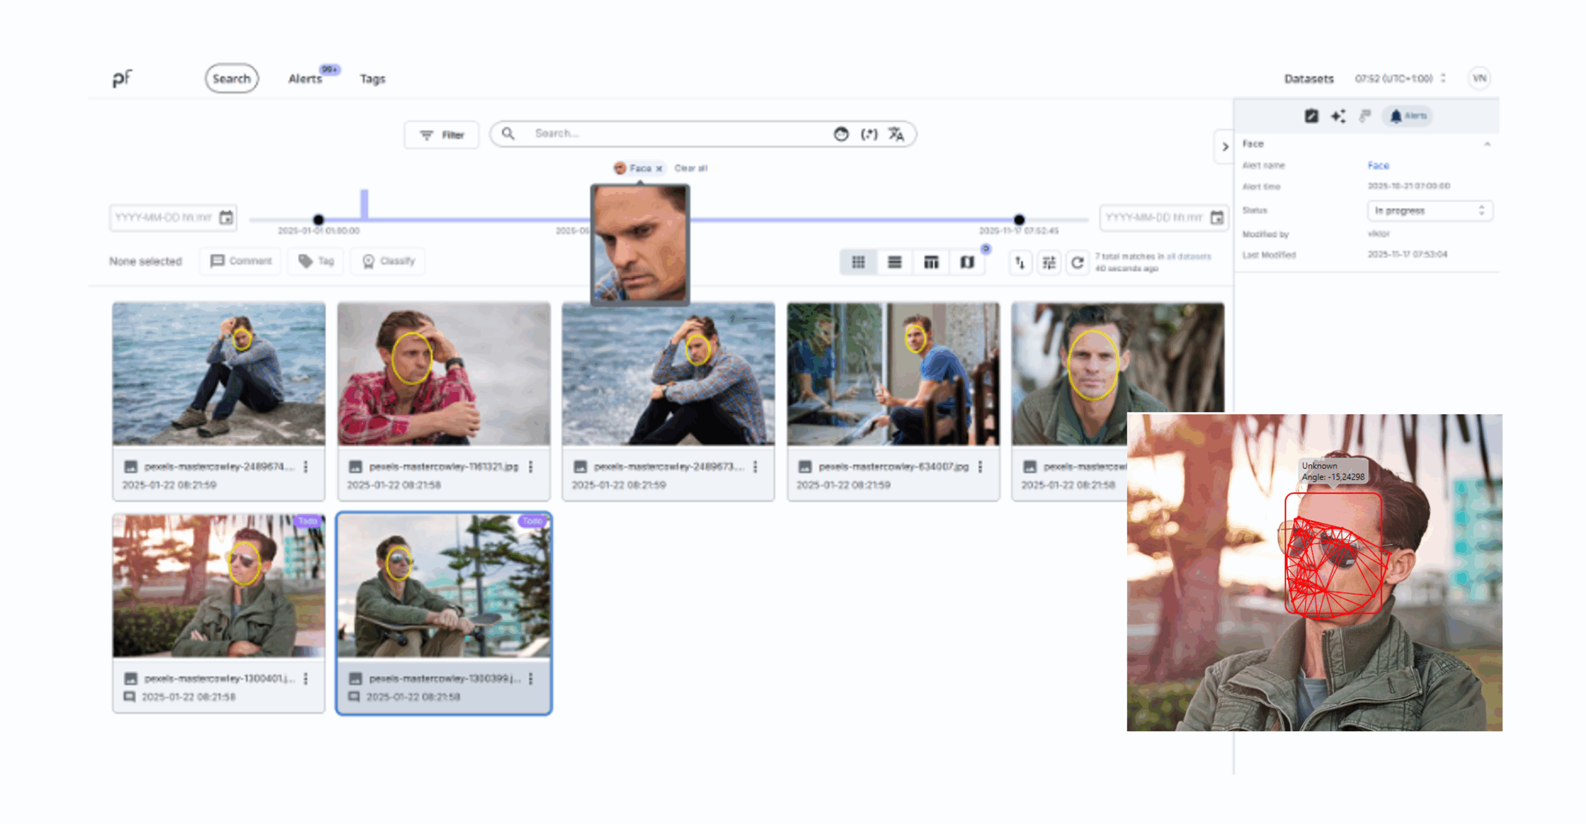Viewport: 1586px width, 824px height.
Task: Click the translate icon in search bar
Action: [x=896, y=134]
